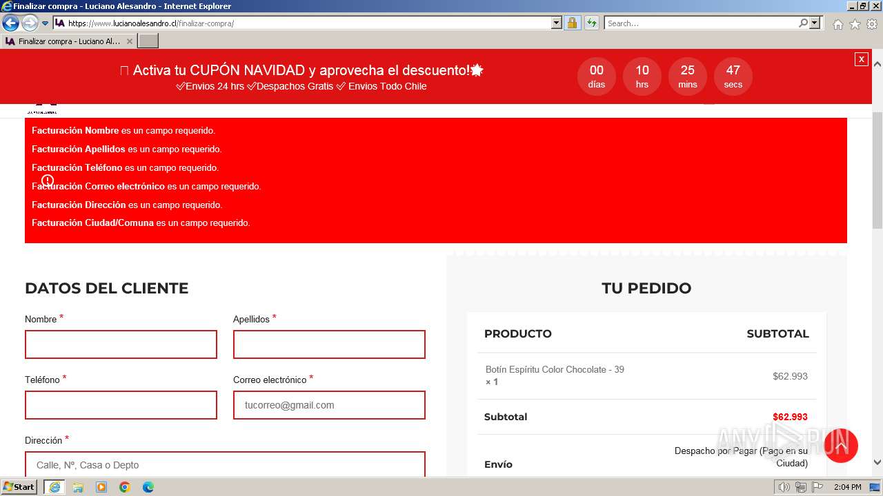Click the 'Facturación Nombre' error message

[123, 130]
